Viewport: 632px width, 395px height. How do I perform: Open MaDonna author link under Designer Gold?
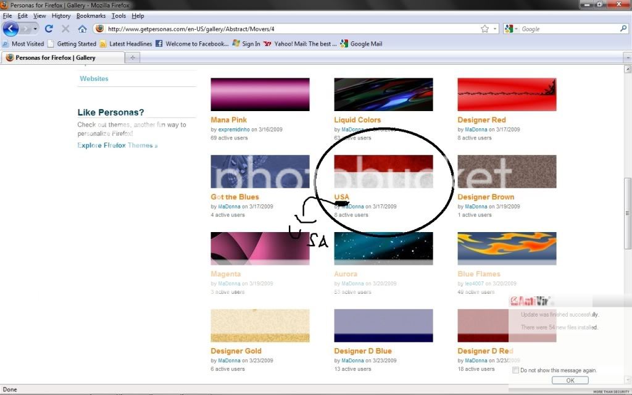click(229, 360)
